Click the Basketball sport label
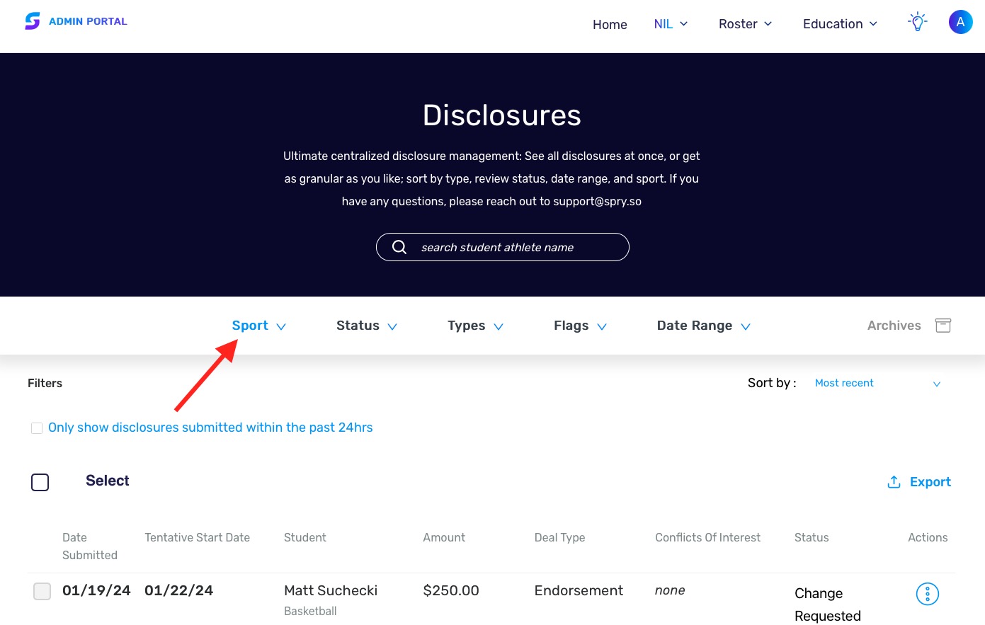Viewport: 985px width, 625px height. [310, 611]
